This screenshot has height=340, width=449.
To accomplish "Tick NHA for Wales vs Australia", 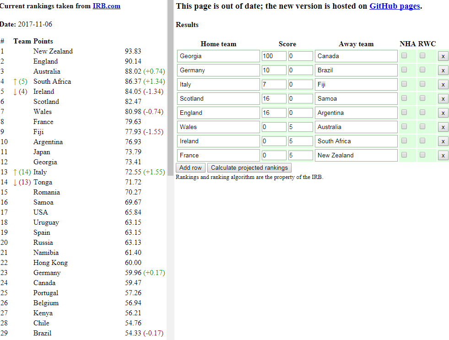I will coord(404,126).
